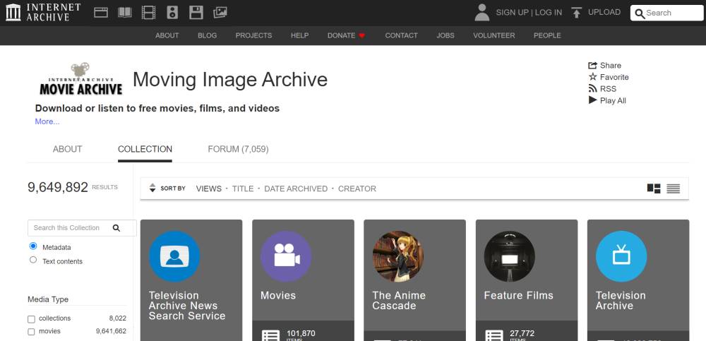Click the SIGN UP link
Image resolution: width=706 pixels, height=341 pixels.
click(x=512, y=13)
